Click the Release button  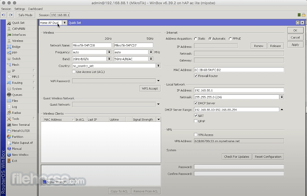click(x=276, y=46)
